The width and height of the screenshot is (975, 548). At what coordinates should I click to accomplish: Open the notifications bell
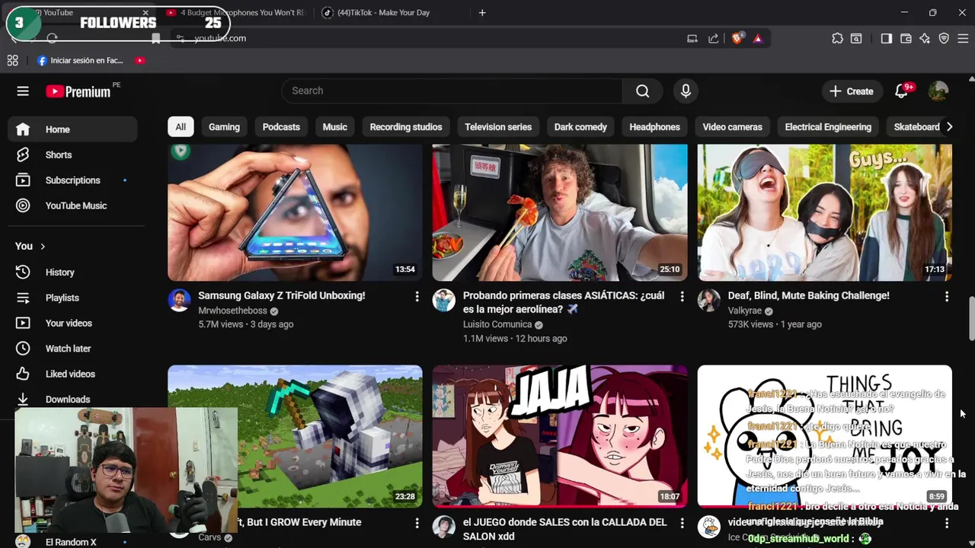(x=901, y=91)
